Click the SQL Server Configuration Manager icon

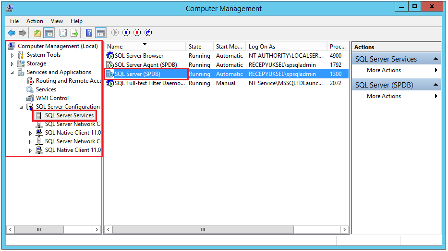tap(30, 106)
